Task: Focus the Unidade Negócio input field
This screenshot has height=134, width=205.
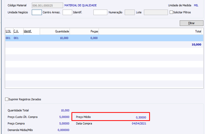Action: (x=37, y=12)
